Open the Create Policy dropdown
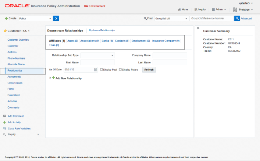Screen dimensions: 260x161 (35, 18)
